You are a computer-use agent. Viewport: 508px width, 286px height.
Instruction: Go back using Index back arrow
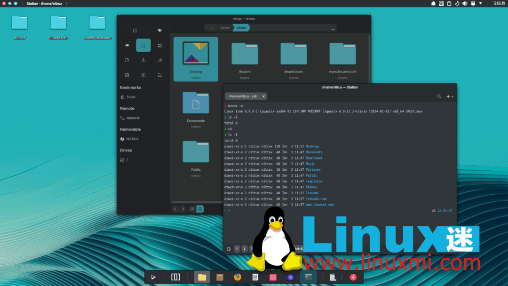tap(175, 209)
